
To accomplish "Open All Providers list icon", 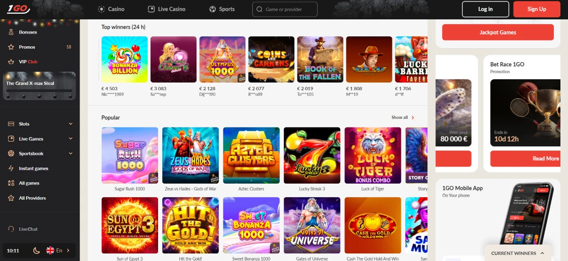I will (11, 198).
